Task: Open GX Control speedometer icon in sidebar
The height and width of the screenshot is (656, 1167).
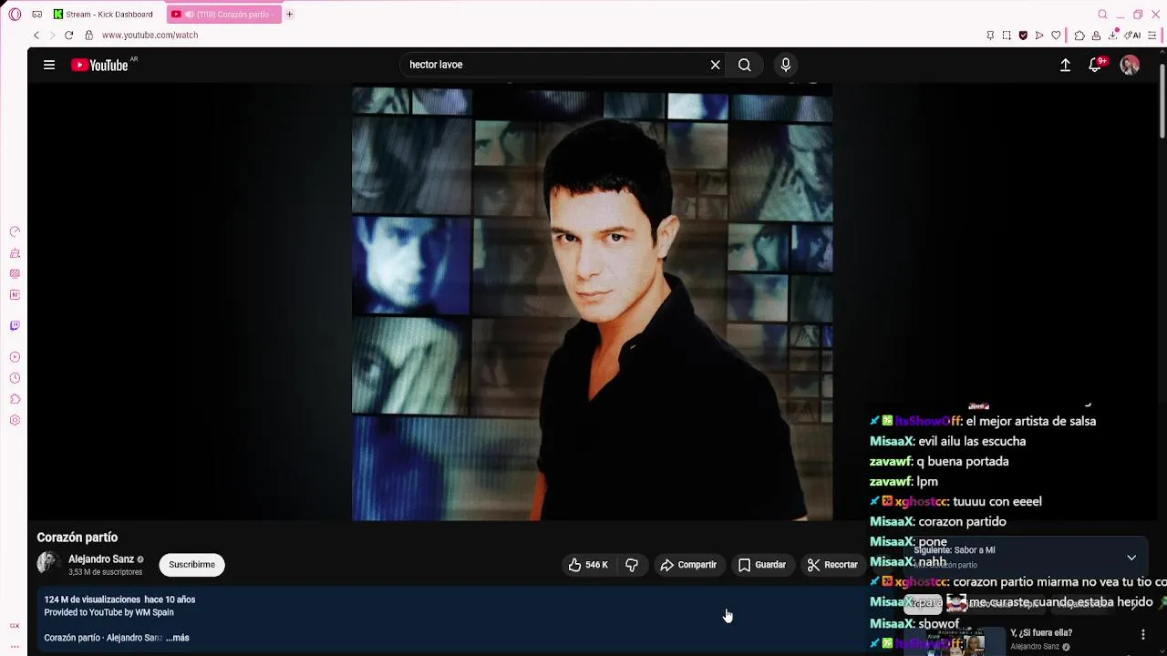Action: 15,232
